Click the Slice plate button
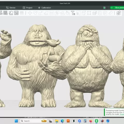This screenshot has height=124, width=124. (119, 8)
